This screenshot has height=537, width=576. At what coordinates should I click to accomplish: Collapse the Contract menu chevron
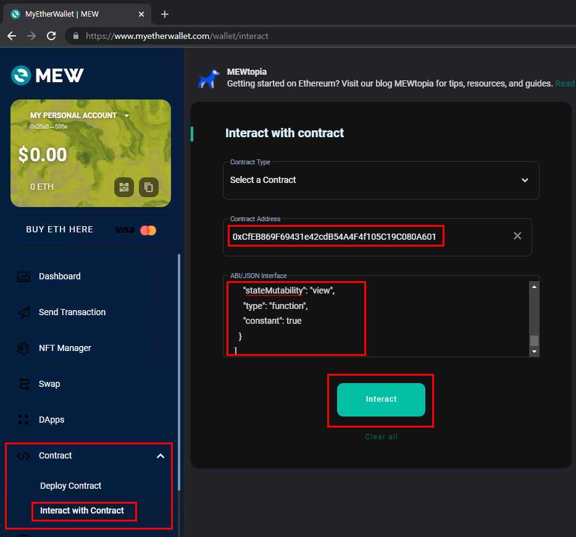tap(161, 456)
